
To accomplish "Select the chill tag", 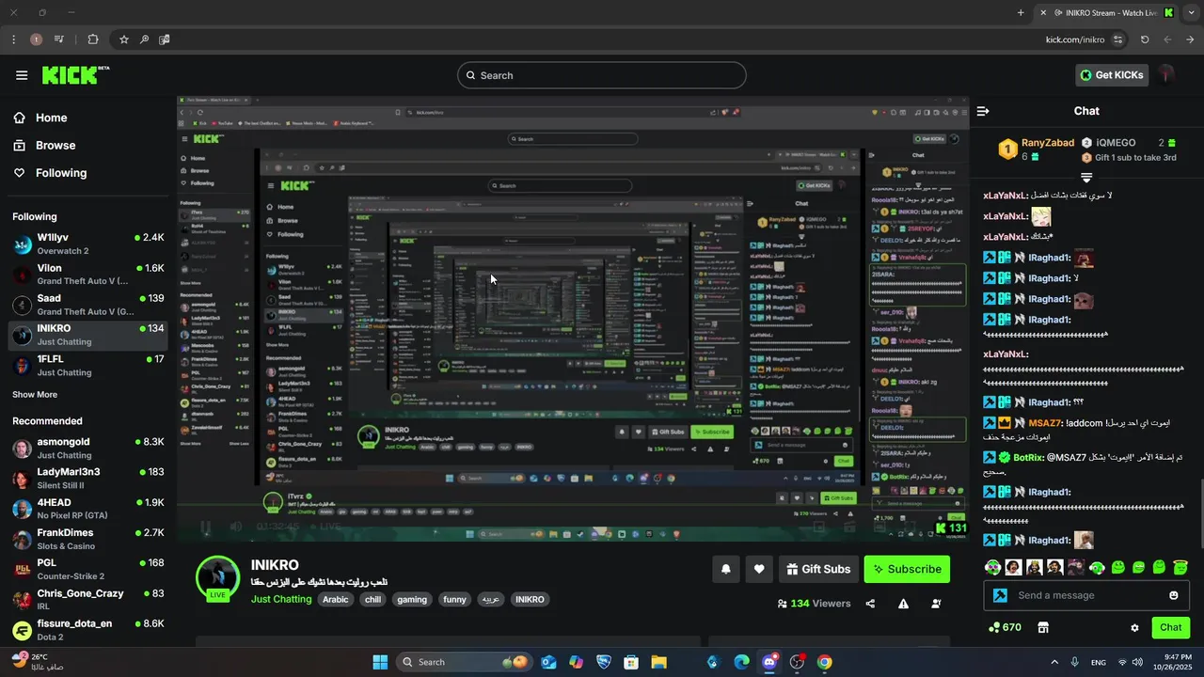I will coord(372,599).
